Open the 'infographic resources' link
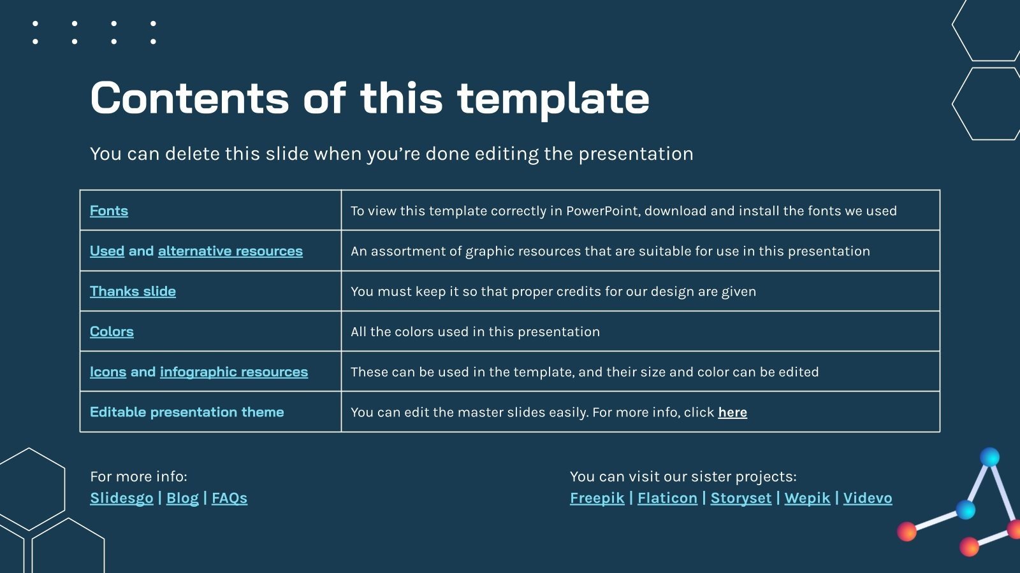Image resolution: width=1020 pixels, height=573 pixels. click(233, 372)
